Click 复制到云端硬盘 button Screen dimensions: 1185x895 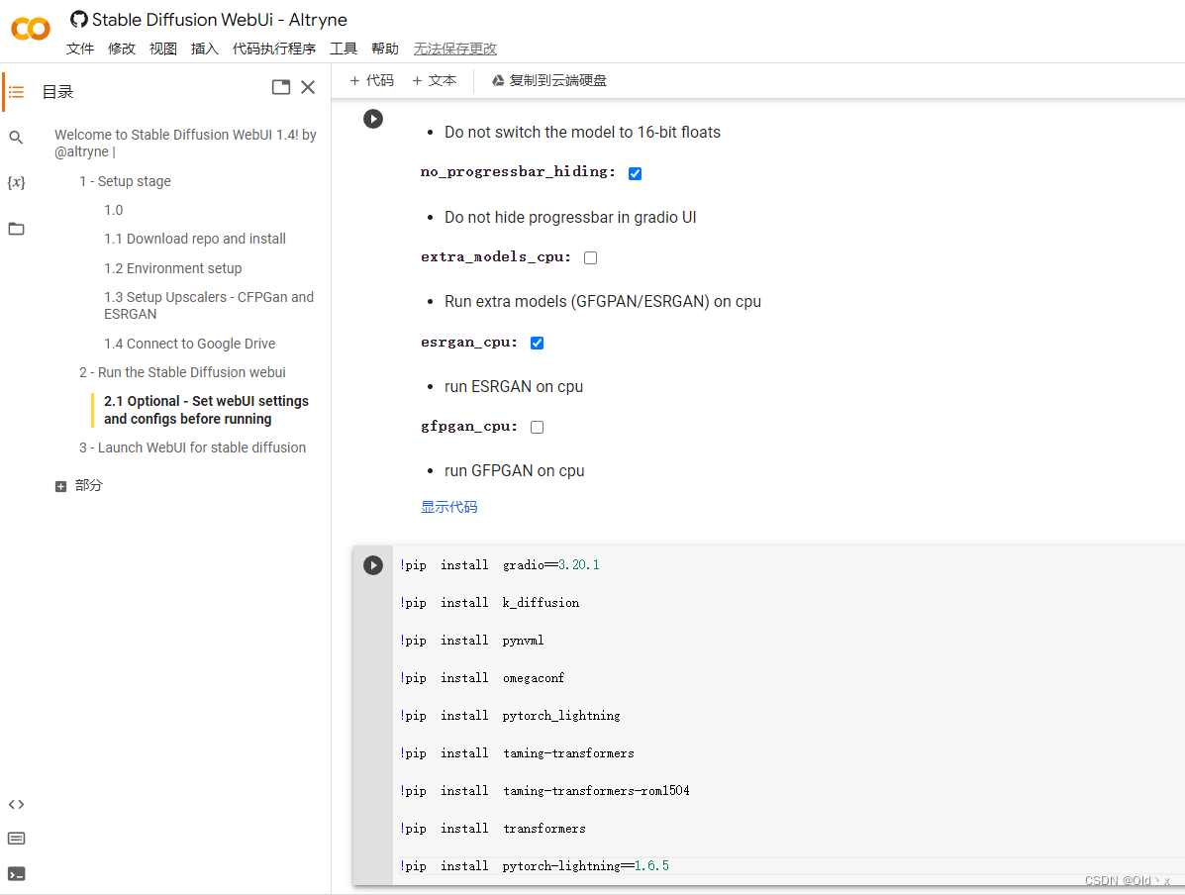[549, 81]
